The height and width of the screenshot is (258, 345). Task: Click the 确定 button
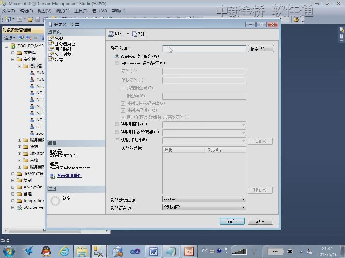[232, 221]
